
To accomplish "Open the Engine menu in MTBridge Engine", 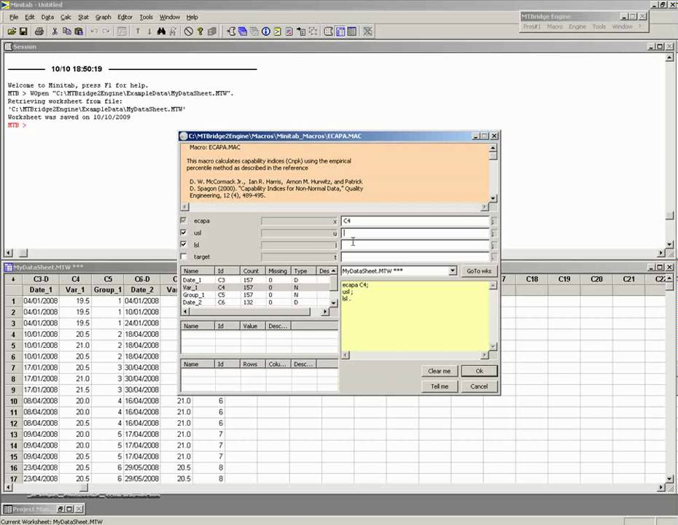I will tap(577, 26).
